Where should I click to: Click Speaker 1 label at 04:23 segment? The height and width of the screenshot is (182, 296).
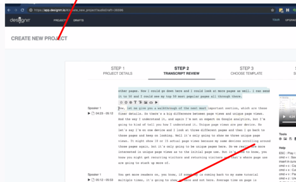(95, 108)
